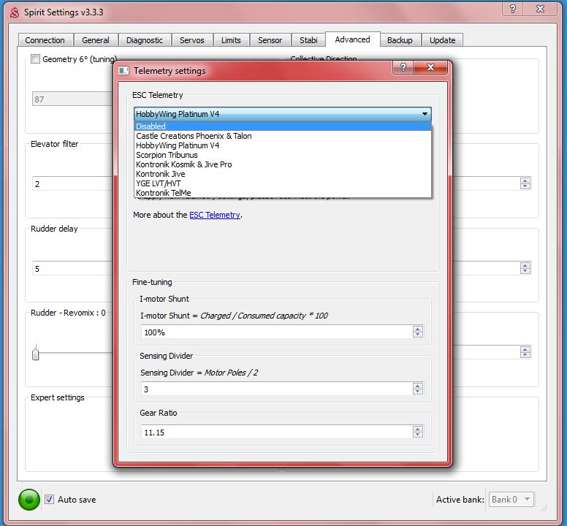
Task: Click the green connection status indicator
Action: (29, 500)
